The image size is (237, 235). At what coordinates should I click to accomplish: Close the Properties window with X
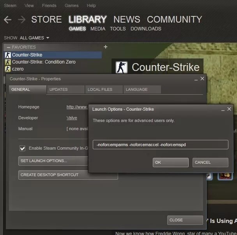click(x=202, y=79)
